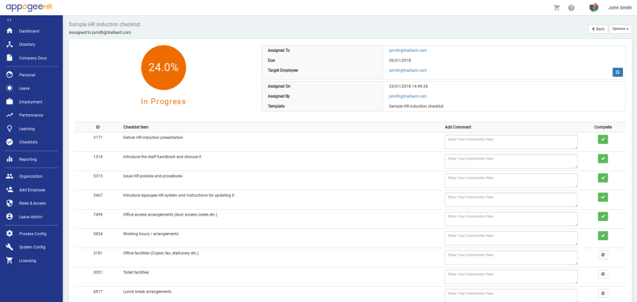Image resolution: width=637 pixels, height=302 pixels.
Task: Click John Smith's profile avatar
Action: click(593, 7)
